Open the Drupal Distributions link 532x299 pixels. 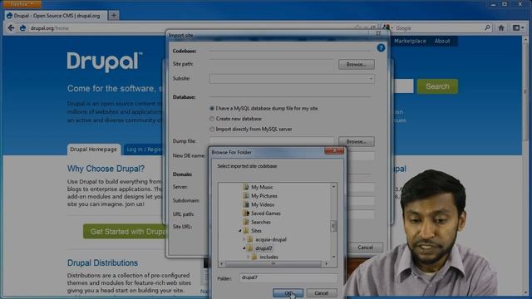(x=102, y=262)
